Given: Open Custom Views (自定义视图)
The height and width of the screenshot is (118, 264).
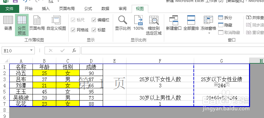Looking at the screenshot, I should 56,23.
